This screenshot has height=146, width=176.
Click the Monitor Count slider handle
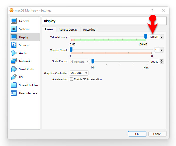point(71,50)
